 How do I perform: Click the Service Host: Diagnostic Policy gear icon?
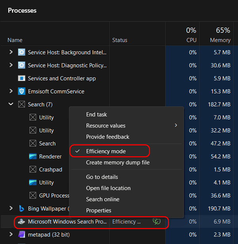21,65
